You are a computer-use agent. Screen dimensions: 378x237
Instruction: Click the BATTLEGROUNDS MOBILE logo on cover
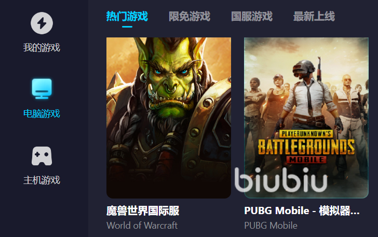pyautogui.click(x=306, y=147)
